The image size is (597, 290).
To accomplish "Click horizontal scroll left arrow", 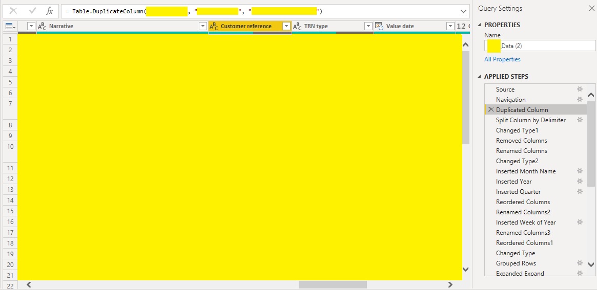I will point(29,284).
